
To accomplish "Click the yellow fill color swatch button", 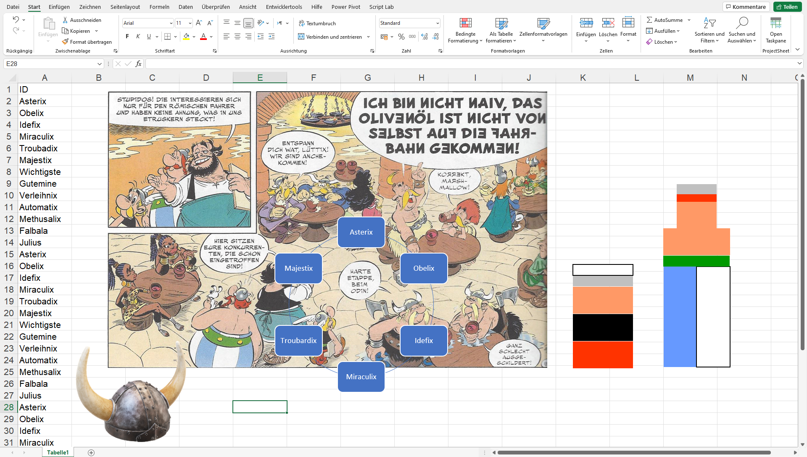I will click(x=186, y=37).
